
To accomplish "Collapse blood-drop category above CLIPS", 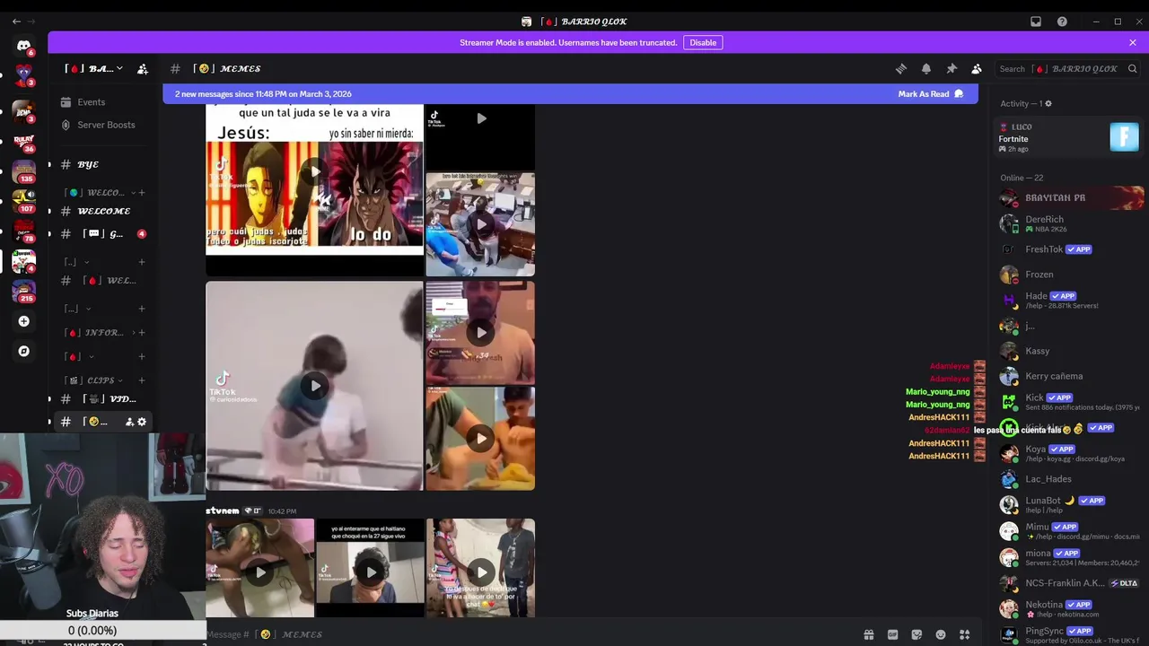I will click(81, 356).
